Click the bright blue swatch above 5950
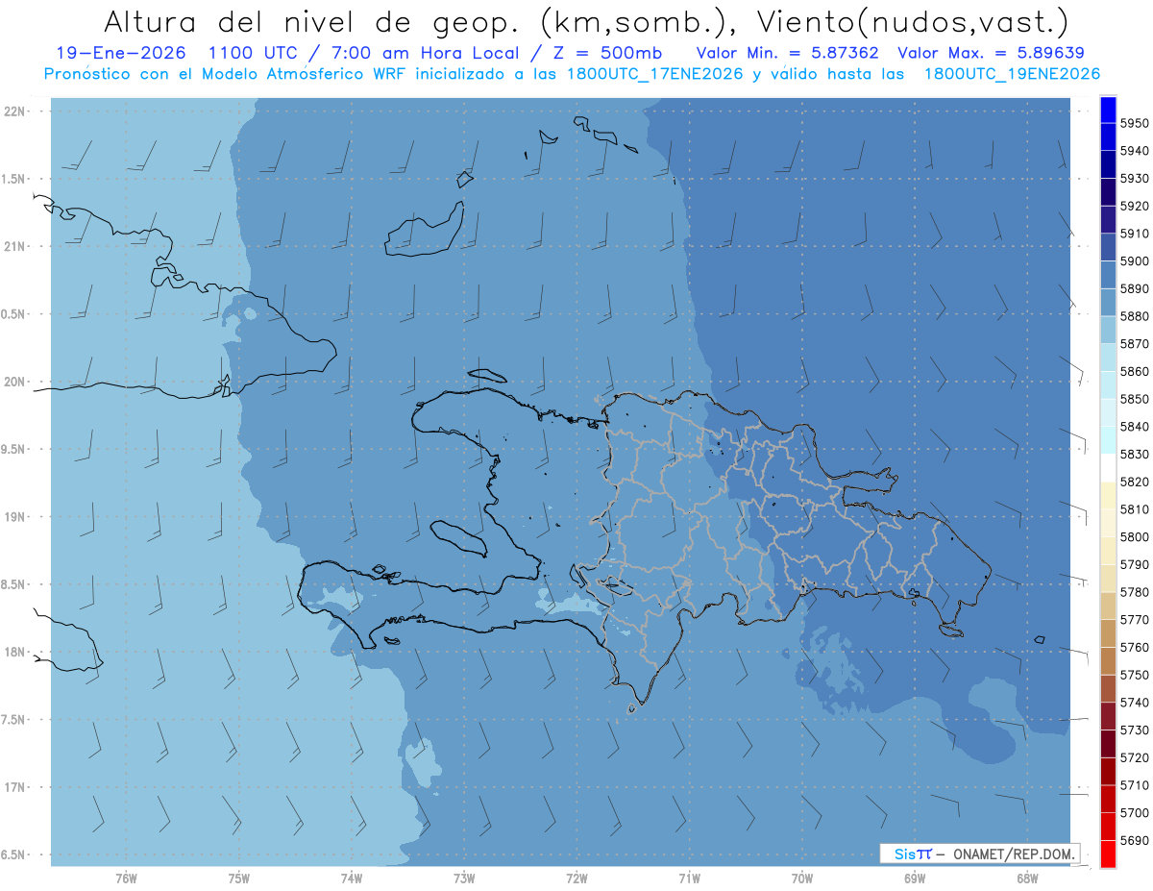This screenshot has height=891, width=1153. (x=1108, y=110)
